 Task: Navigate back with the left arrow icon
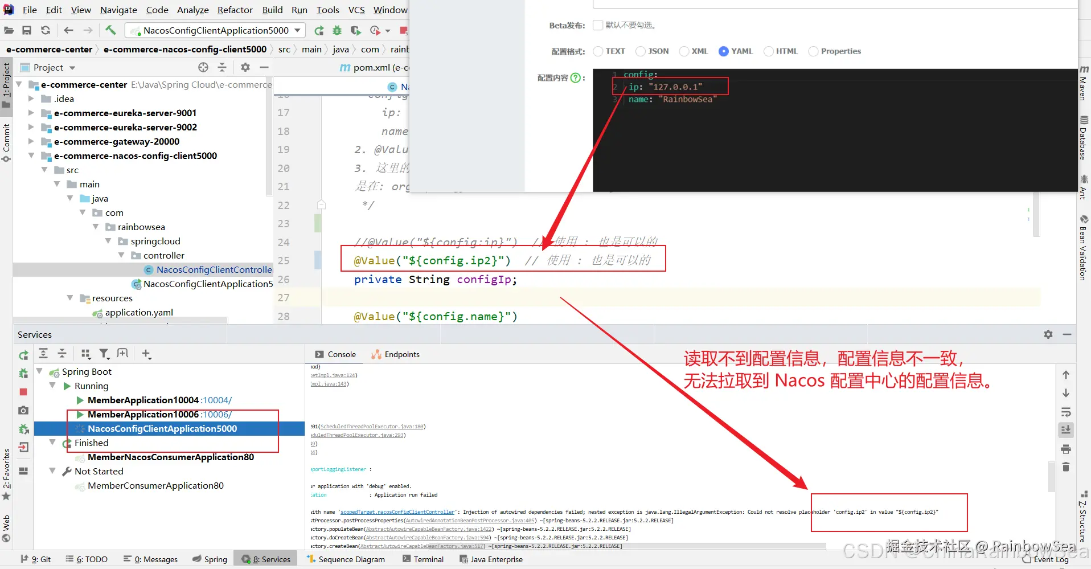69,30
